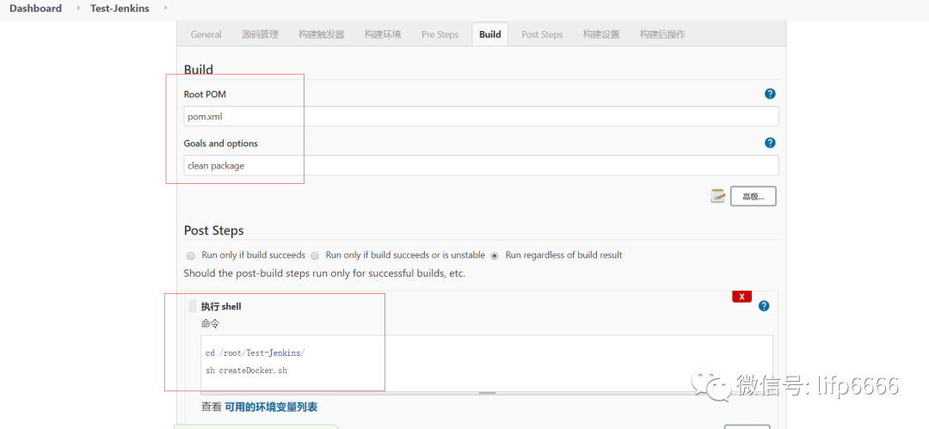929x429 pixels.
Task: Click breadcrumb arrow after Test-Jenkins
Action: point(165,9)
